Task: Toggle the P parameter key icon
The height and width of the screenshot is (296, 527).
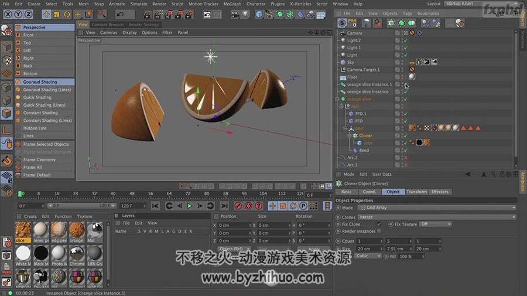Action: [x=303, y=206]
